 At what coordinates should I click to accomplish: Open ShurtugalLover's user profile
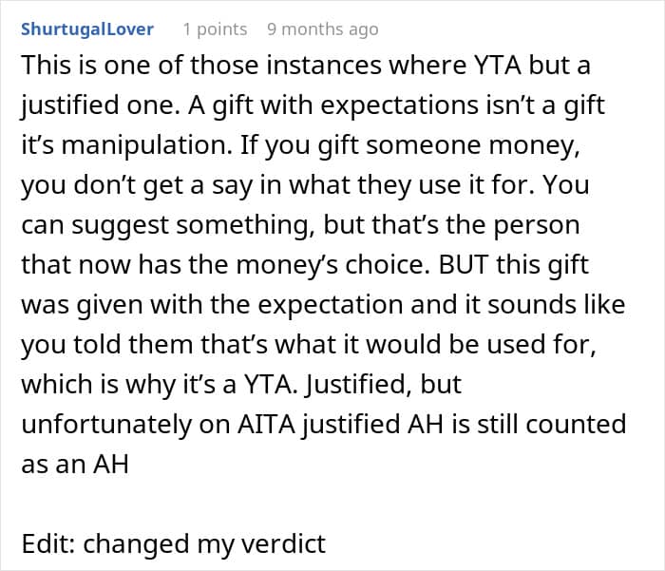87,29
